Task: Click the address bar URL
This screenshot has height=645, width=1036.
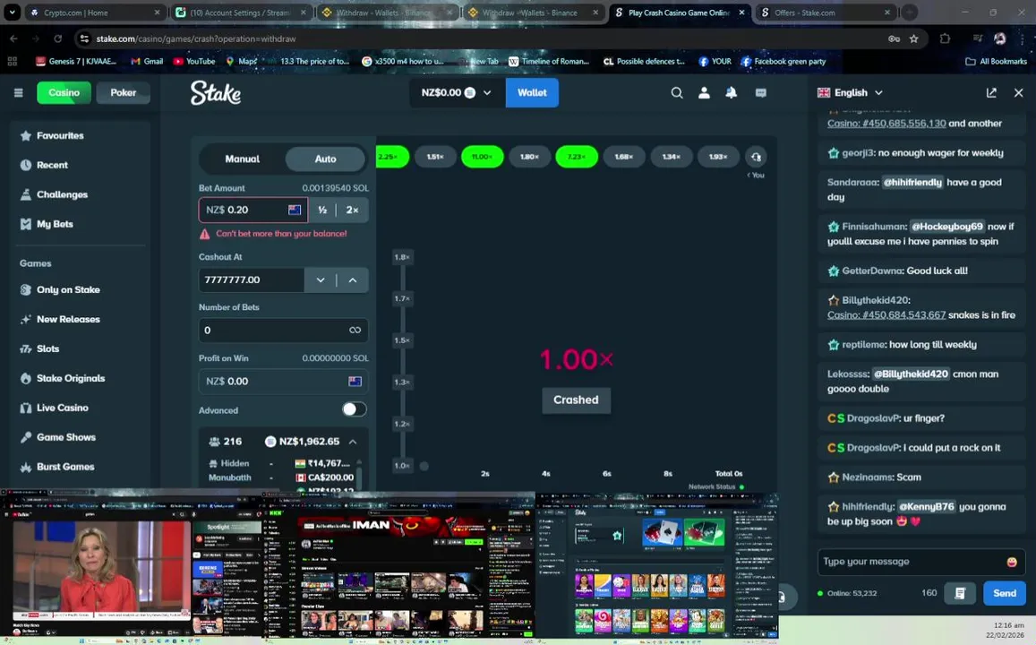Action: [x=196, y=39]
